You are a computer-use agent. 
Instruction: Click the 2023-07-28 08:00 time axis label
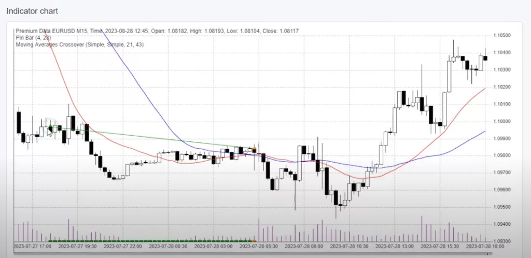point(304,247)
